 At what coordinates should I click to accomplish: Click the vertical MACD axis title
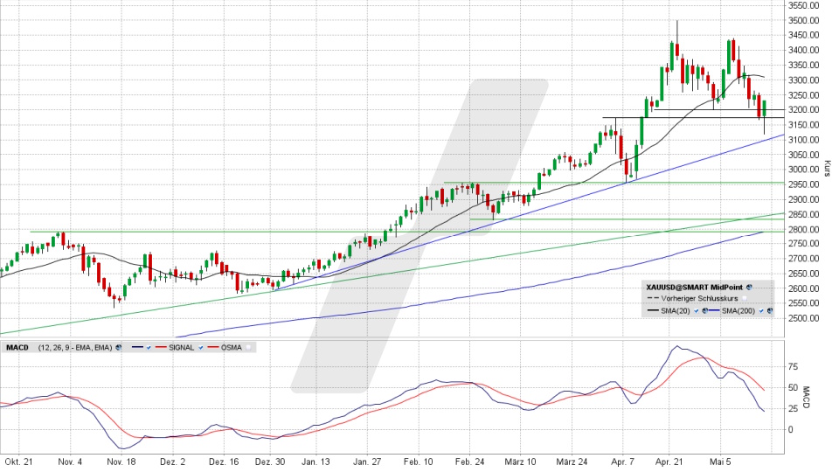pos(808,398)
